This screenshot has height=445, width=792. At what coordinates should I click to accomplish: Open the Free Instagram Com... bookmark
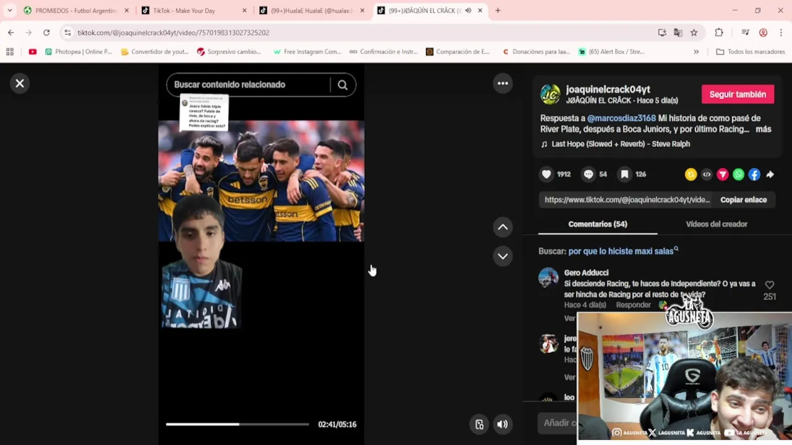307,52
